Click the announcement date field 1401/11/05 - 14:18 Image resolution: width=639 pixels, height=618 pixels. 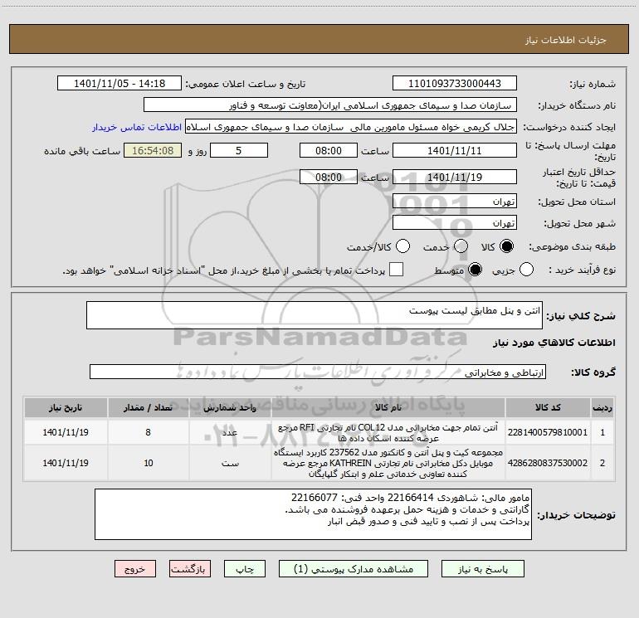click(120, 84)
